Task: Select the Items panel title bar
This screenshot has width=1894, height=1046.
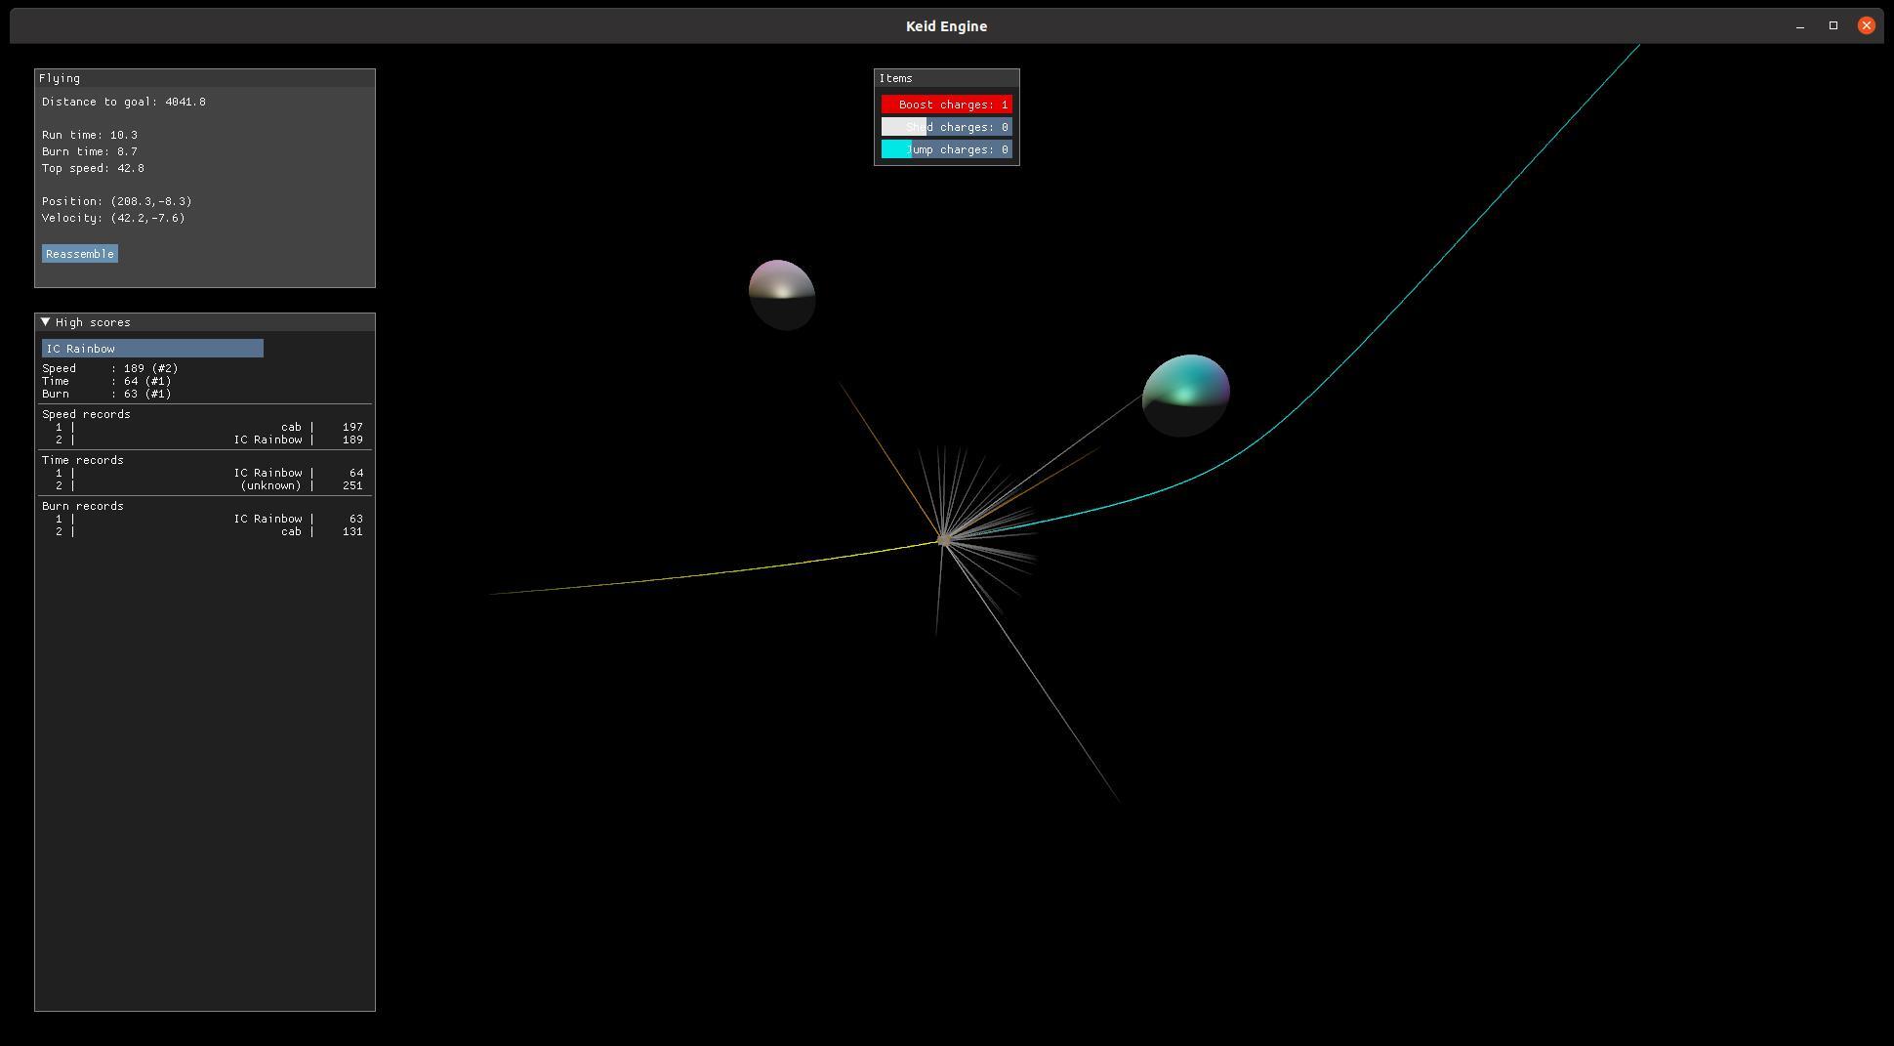Action: click(946, 78)
